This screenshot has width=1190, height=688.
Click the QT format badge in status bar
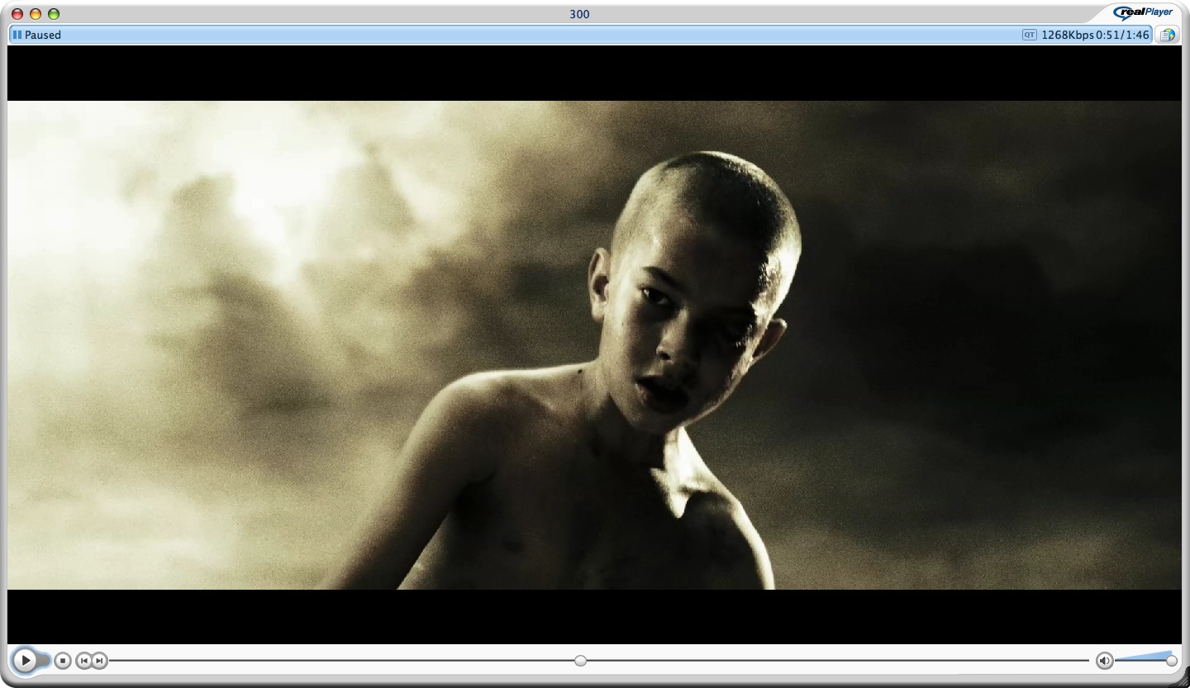[1029, 35]
